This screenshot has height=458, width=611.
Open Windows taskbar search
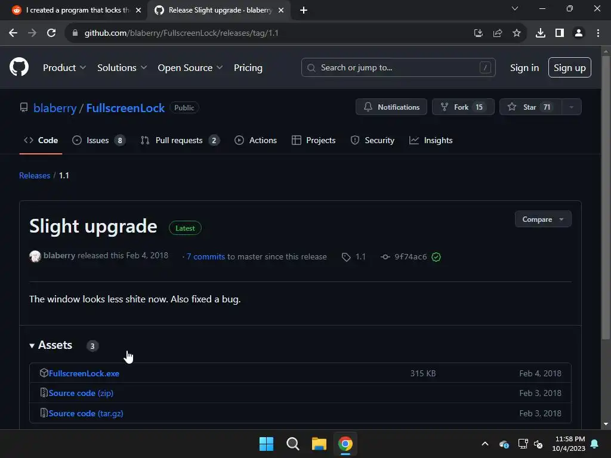292,444
